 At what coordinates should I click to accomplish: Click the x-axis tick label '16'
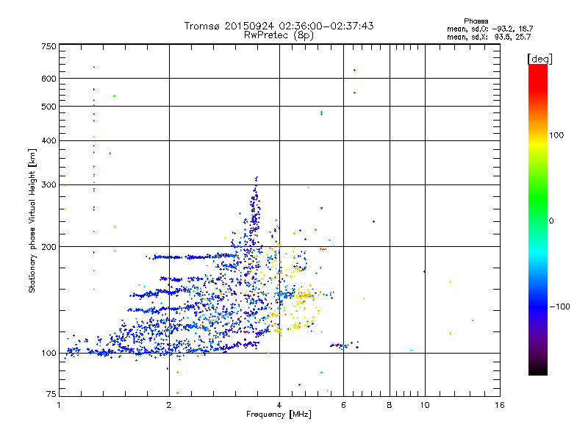pos(500,405)
